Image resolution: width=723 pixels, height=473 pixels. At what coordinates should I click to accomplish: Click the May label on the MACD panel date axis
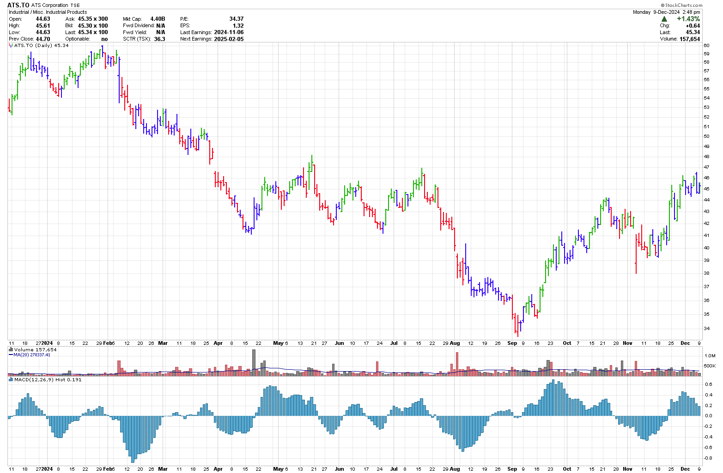278,469
